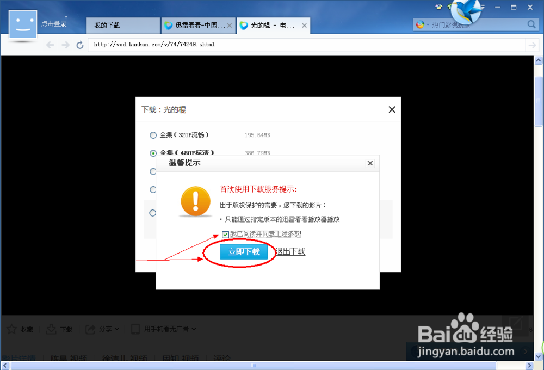Viewport: 544px width, 370px height.
Task: Click the 退出下载 link
Action: [x=290, y=251]
